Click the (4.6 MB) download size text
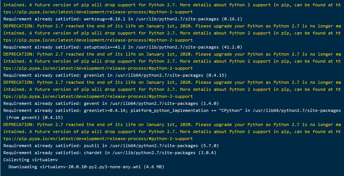Image resolution: width=344 pixels, height=176 pixels. coord(154,167)
